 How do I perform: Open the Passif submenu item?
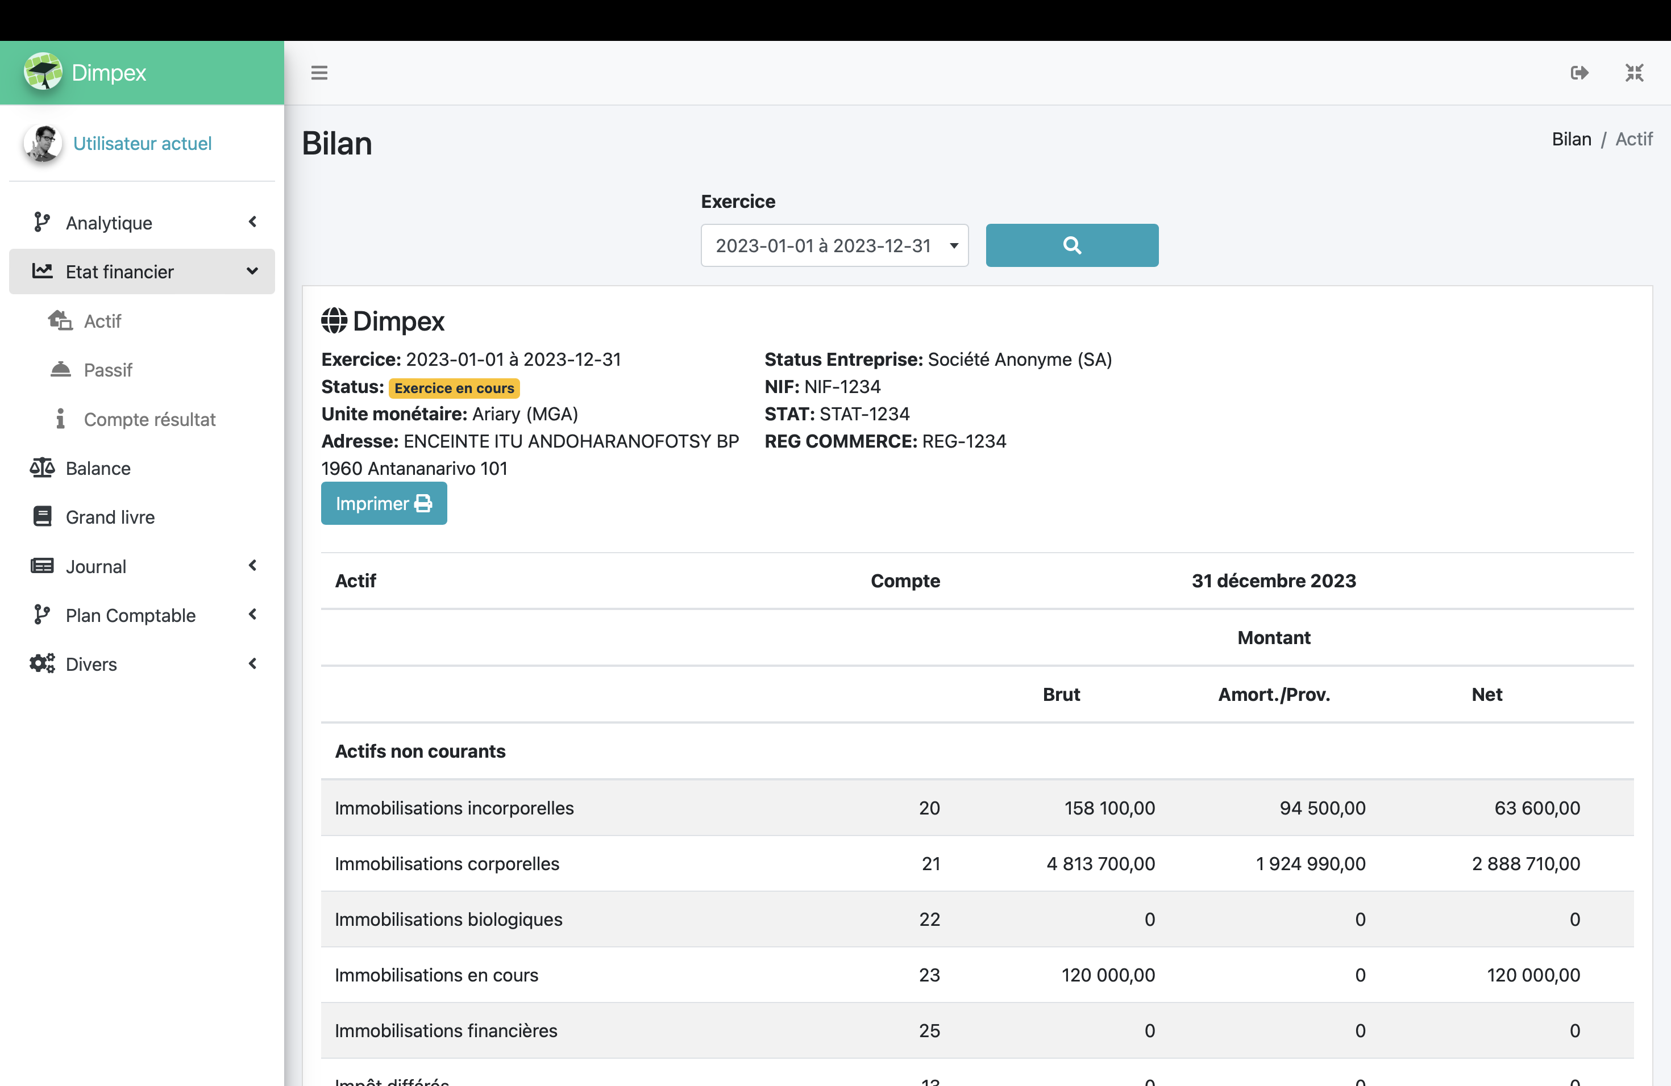[x=107, y=370]
